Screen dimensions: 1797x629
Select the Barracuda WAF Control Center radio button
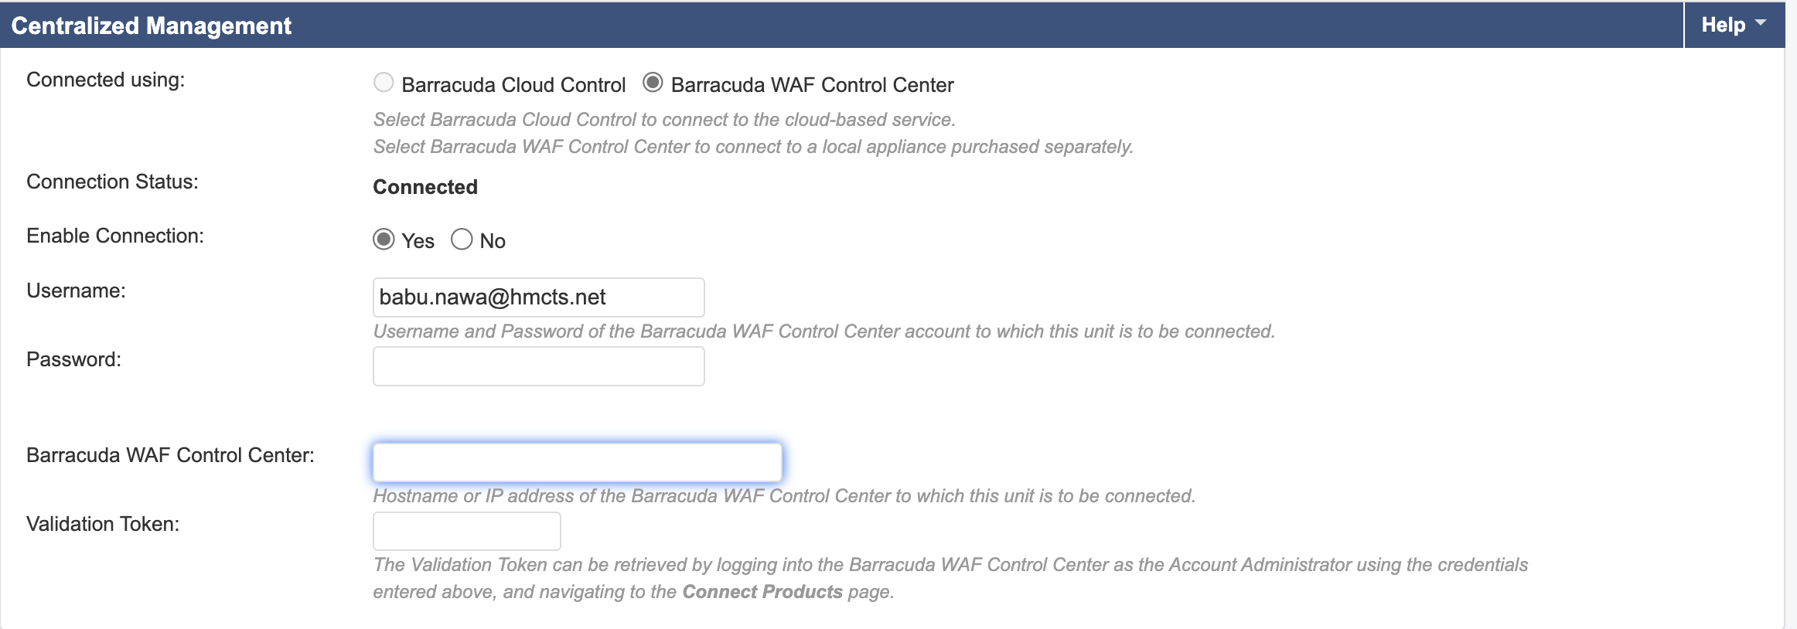(653, 83)
